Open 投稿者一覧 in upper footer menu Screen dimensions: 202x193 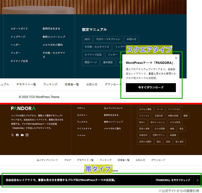coord(72,84)
